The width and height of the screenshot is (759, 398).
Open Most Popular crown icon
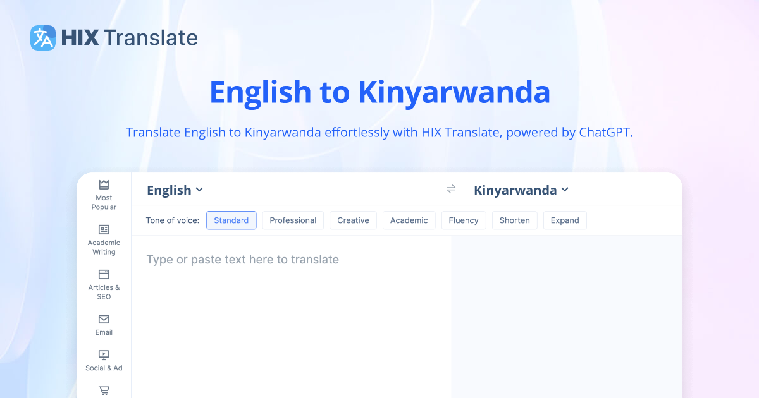pyautogui.click(x=104, y=184)
